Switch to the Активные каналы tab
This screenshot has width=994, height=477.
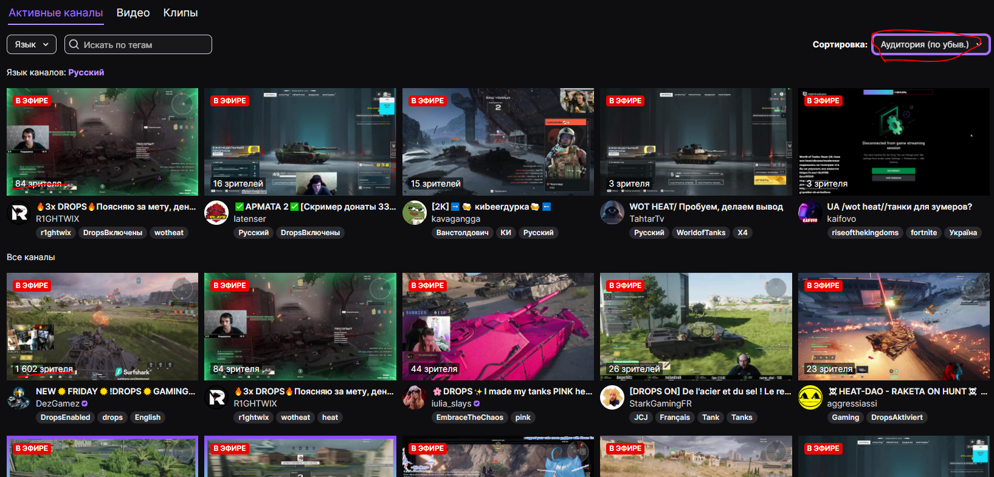click(56, 13)
